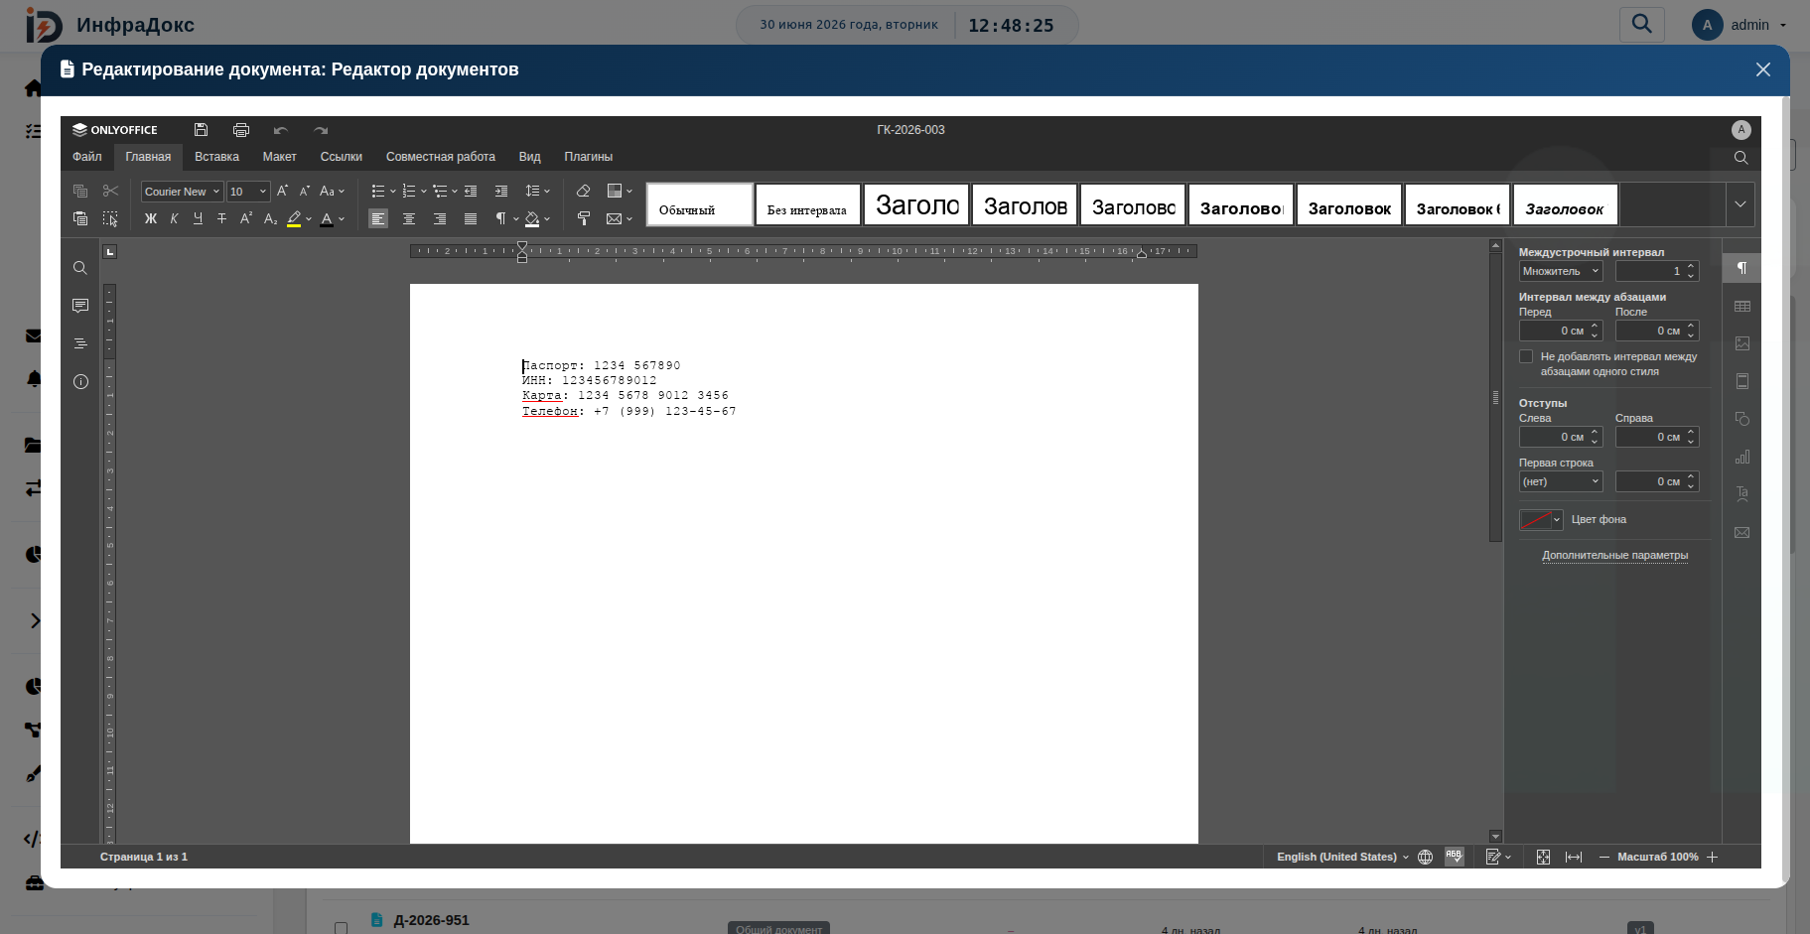Toggle paragraph settings sidebar tab

click(1741, 268)
